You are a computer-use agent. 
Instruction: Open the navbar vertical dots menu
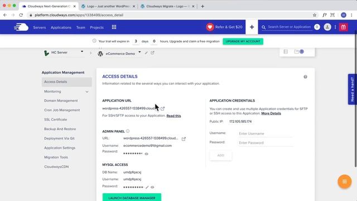335,27
